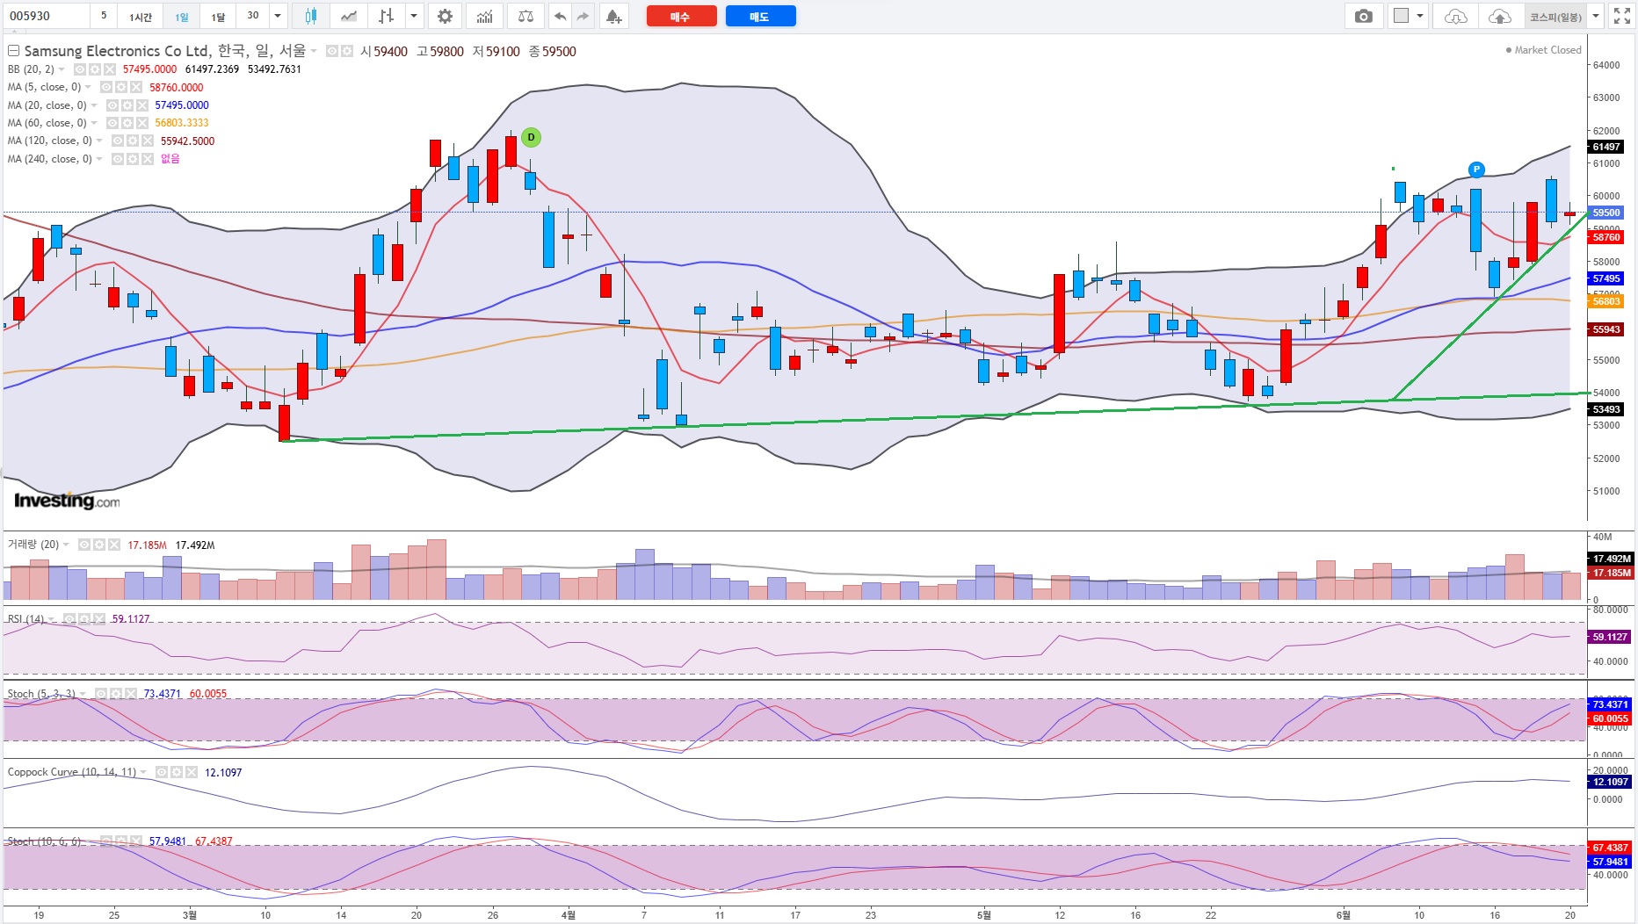Remove the MA (120, close, 0) indicator
The width and height of the screenshot is (1638, 924).
[148, 141]
